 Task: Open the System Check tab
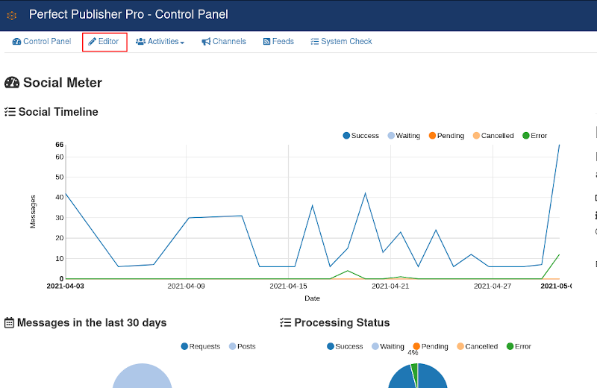coord(342,42)
